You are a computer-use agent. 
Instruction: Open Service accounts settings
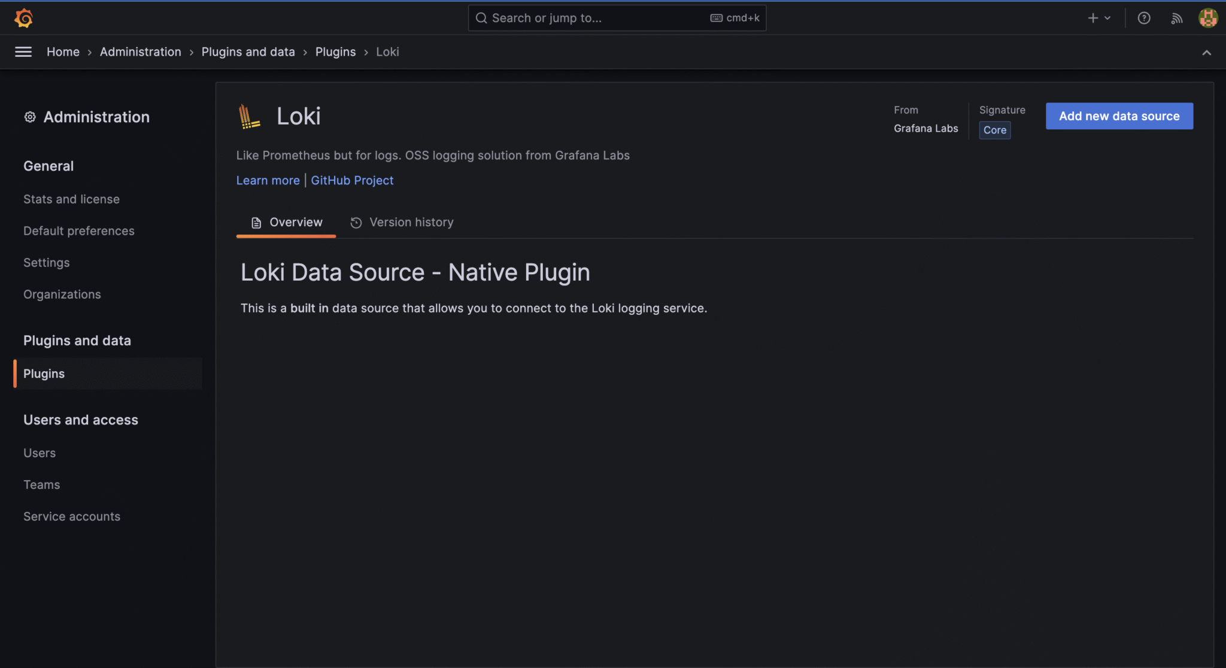(x=72, y=516)
